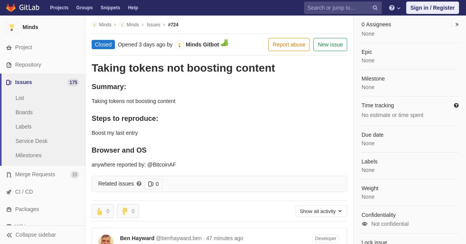This screenshot has height=244, width=466.
Task: Click the Minds Gitbot author link
Action: click(202, 45)
